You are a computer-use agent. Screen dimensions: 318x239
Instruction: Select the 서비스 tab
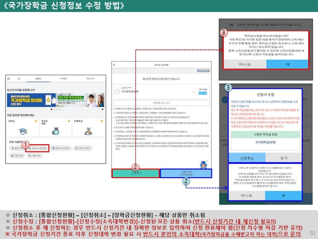click(38, 79)
